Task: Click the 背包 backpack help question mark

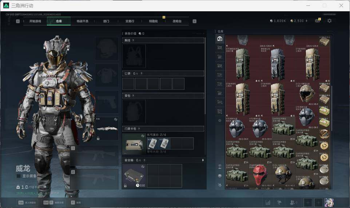Action: click(x=133, y=96)
